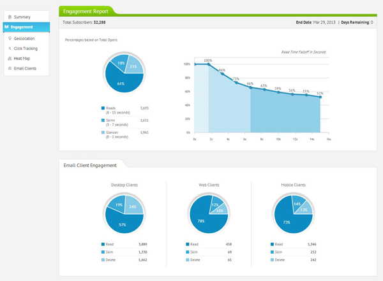Click the Reads count 5,693
Viewport: 383px width, 281px height.
click(144, 108)
